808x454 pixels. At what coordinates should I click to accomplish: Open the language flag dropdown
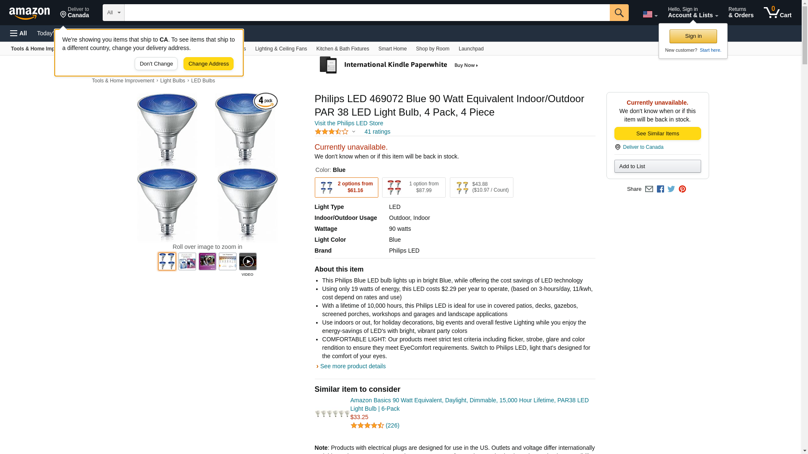(650, 14)
